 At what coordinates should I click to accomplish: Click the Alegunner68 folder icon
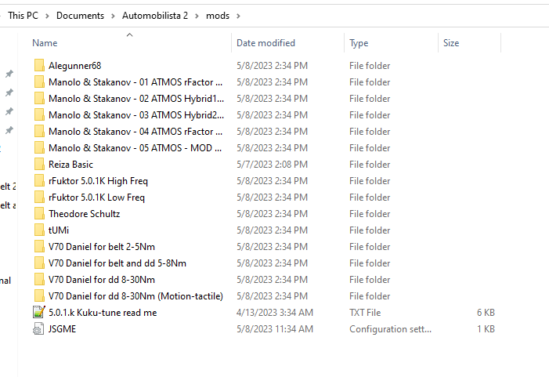pos(39,66)
